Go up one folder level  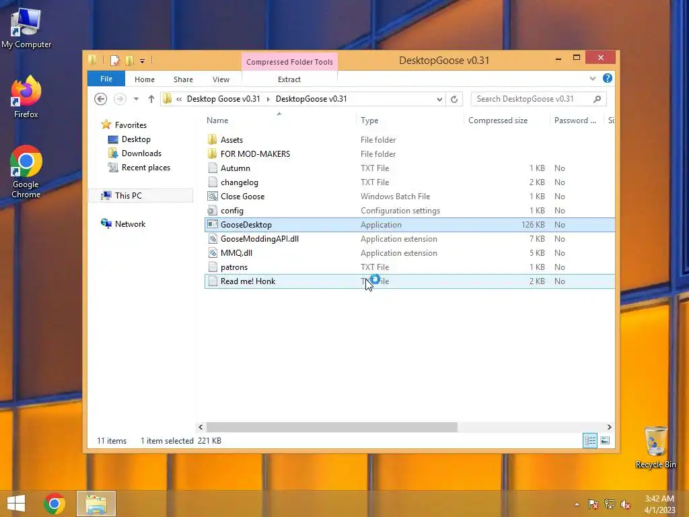151,99
